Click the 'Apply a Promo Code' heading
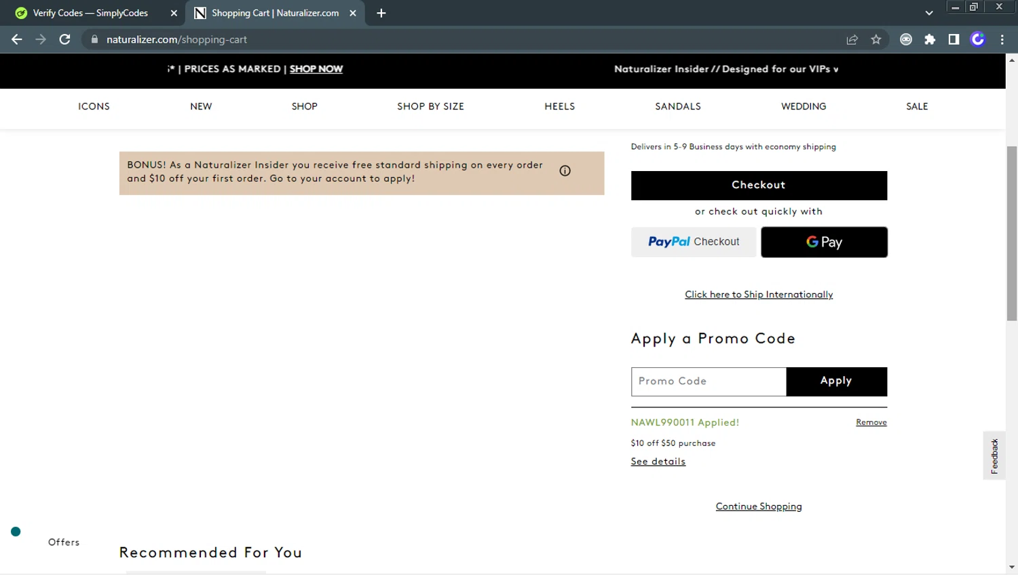This screenshot has width=1018, height=575. click(x=713, y=339)
